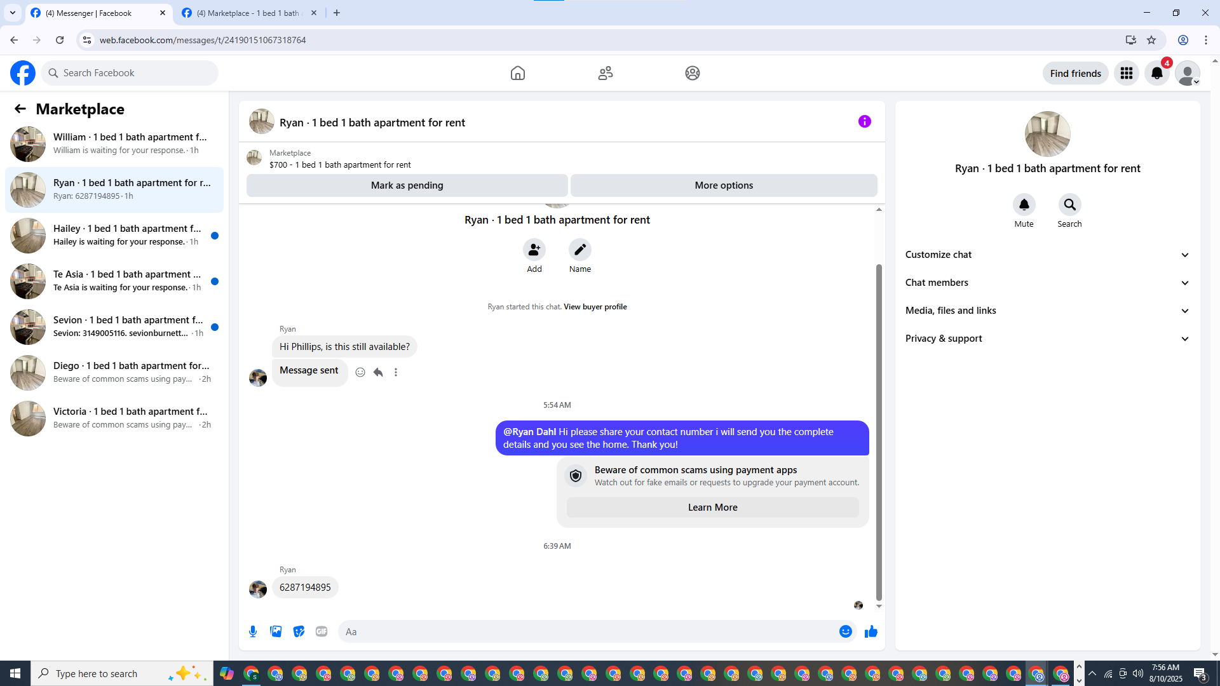Reply to the 'Message sent' bubble
The width and height of the screenshot is (1220, 686).
(x=378, y=372)
